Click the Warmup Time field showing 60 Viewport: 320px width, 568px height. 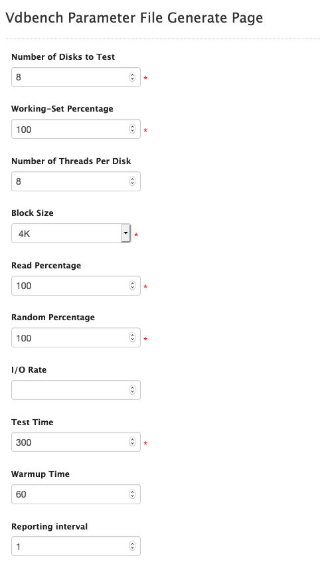coord(76,494)
